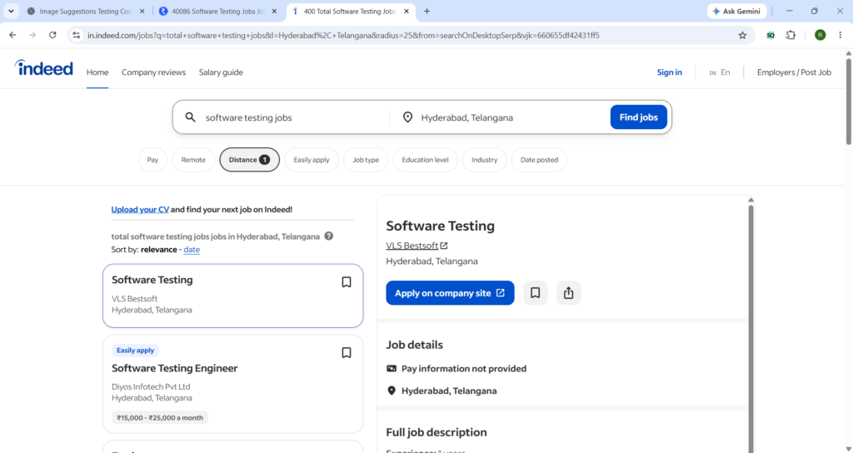Open the browser Extensions puzzle icon
Viewport: 853px width, 453px height.
click(791, 35)
